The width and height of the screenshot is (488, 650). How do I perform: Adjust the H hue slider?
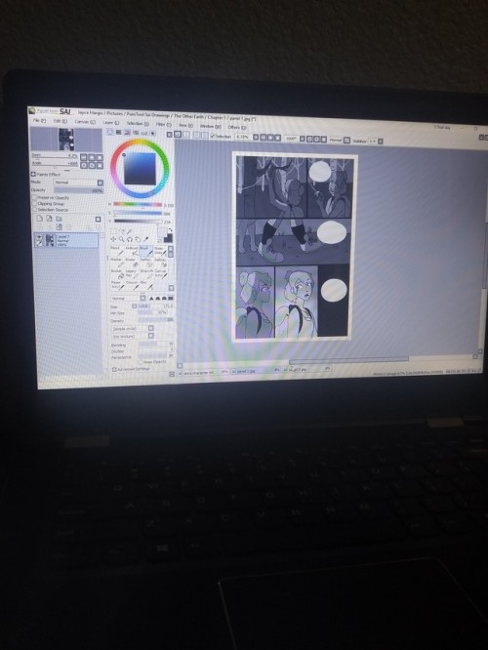138,204
